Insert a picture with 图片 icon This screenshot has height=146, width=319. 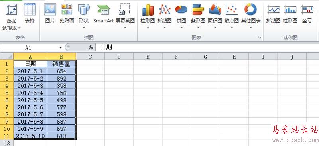tap(50, 9)
